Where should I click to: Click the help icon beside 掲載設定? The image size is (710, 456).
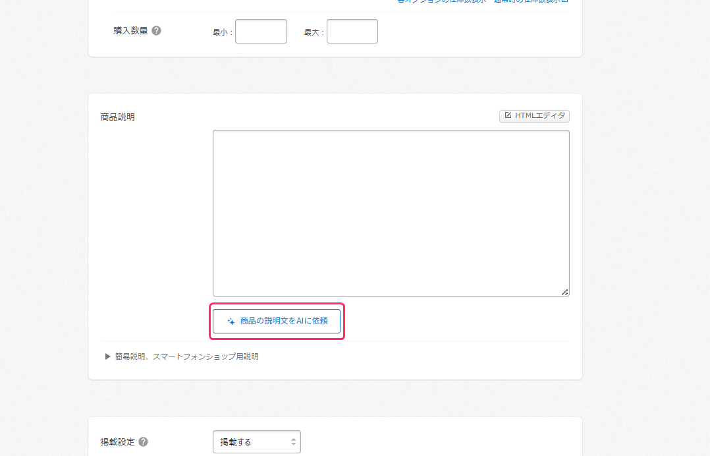click(143, 442)
